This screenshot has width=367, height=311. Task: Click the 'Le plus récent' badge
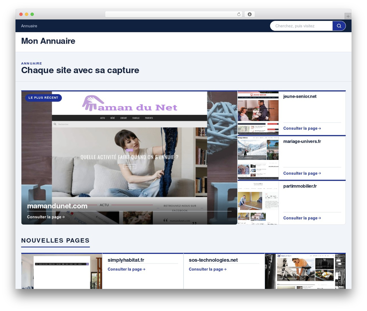[43, 98]
